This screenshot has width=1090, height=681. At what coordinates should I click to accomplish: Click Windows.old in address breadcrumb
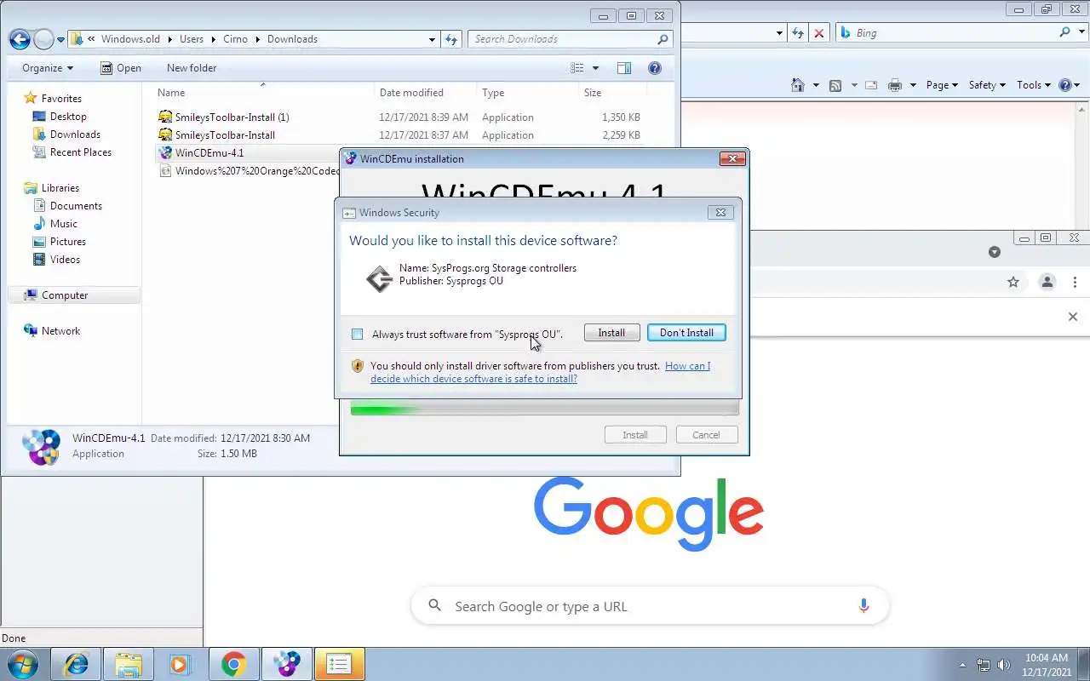130,39
